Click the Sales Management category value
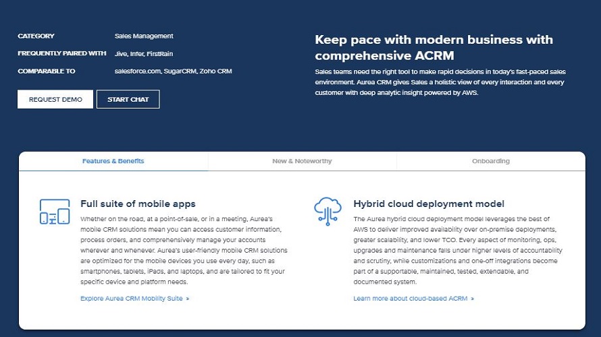The width and height of the screenshot is (601, 337). 144,36
